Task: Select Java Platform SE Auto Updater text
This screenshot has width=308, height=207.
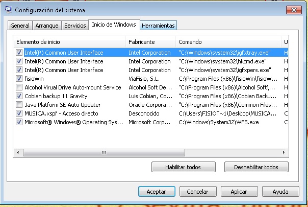Action: 62,105
